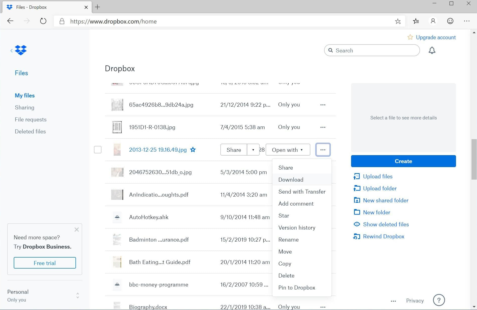
Task: Open the Sharing section
Action: 24,107
